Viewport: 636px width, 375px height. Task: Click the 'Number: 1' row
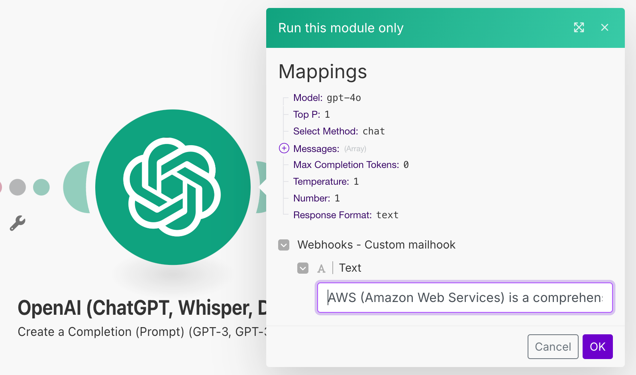(316, 198)
